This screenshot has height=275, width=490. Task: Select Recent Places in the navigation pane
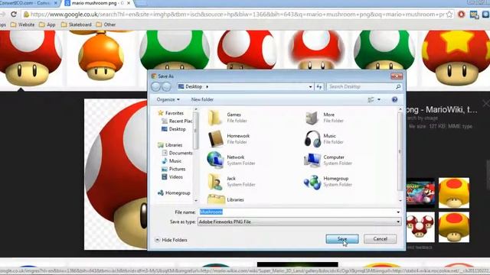tap(177, 121)
